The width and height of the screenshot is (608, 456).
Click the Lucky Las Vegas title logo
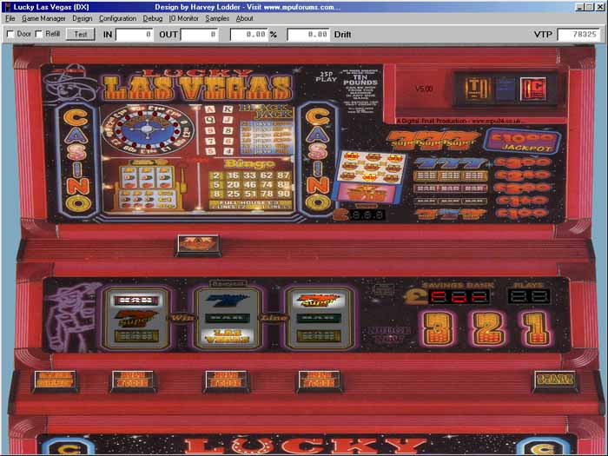click(x=198, y=85)
